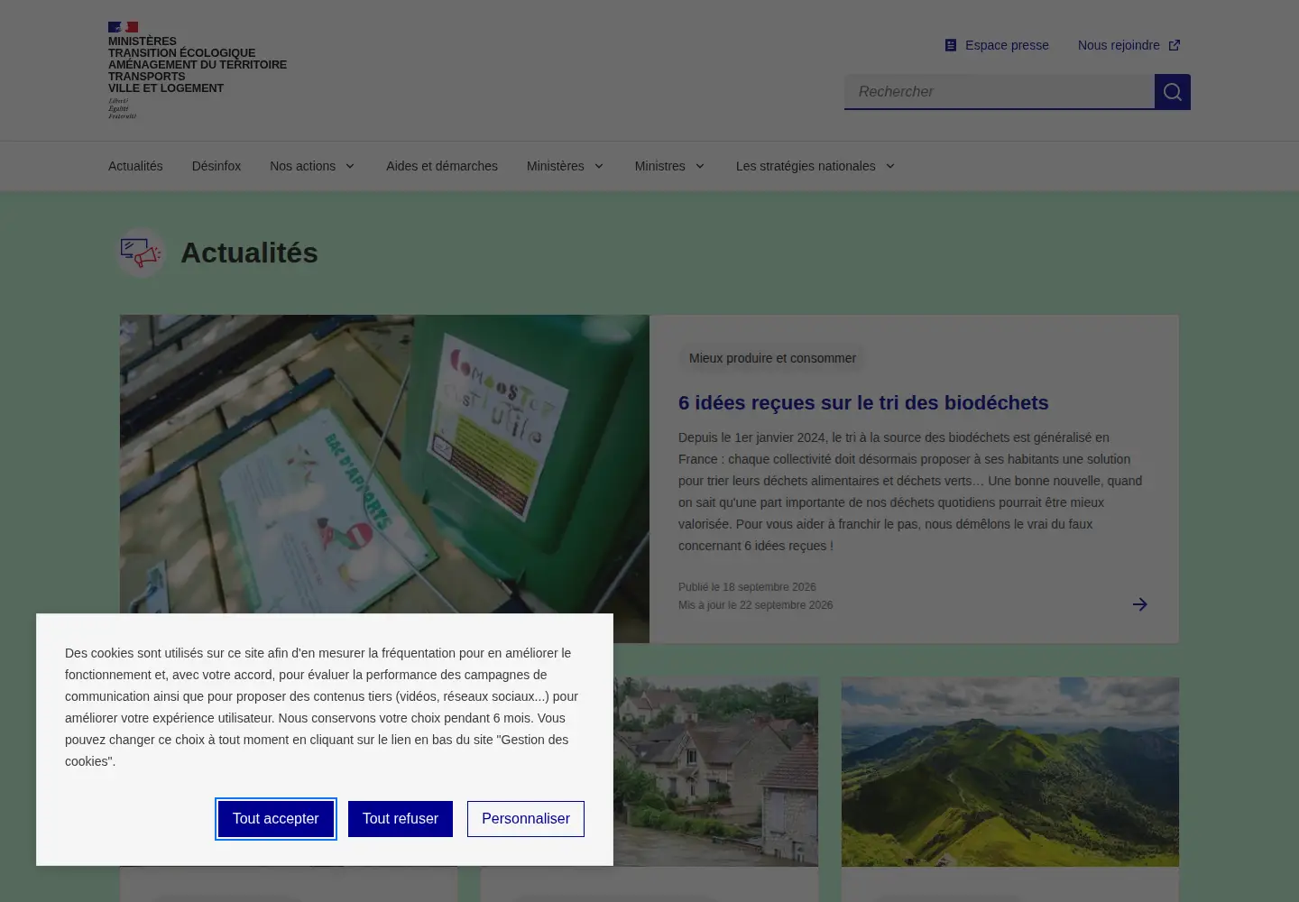Click the search magnifier button
The height and width of the screenshot is (902, 1299).
coord(1172,92)
